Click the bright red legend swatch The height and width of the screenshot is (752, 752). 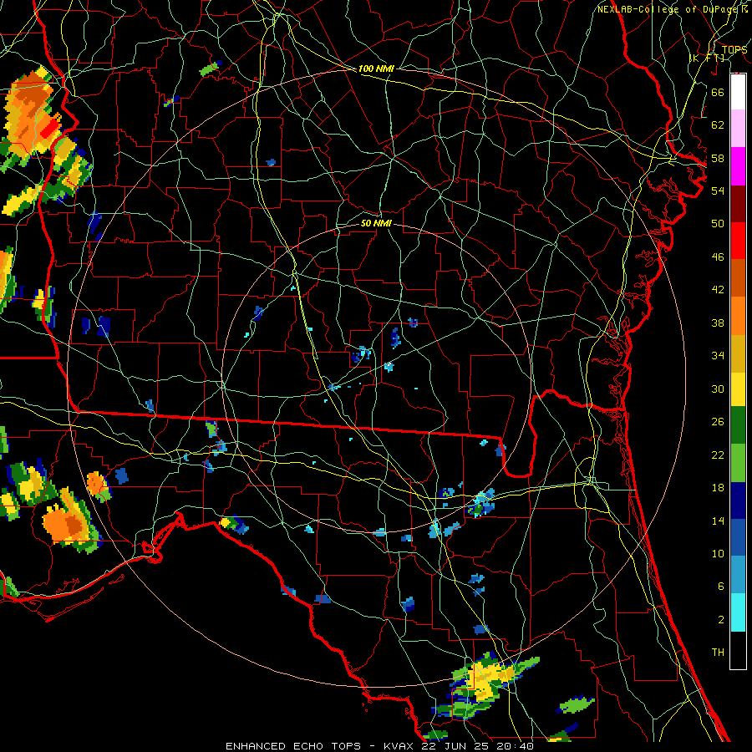[738, 241]
